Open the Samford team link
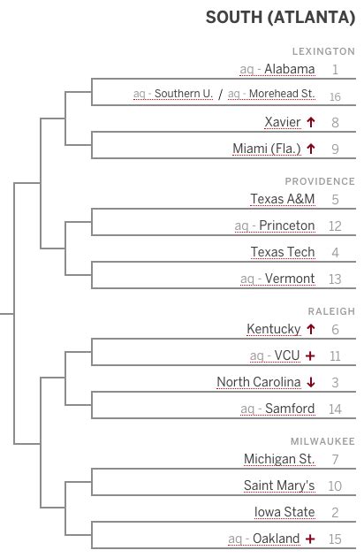Screen dimensions: 364x558 pyautogui.click(x=290, y=409)
